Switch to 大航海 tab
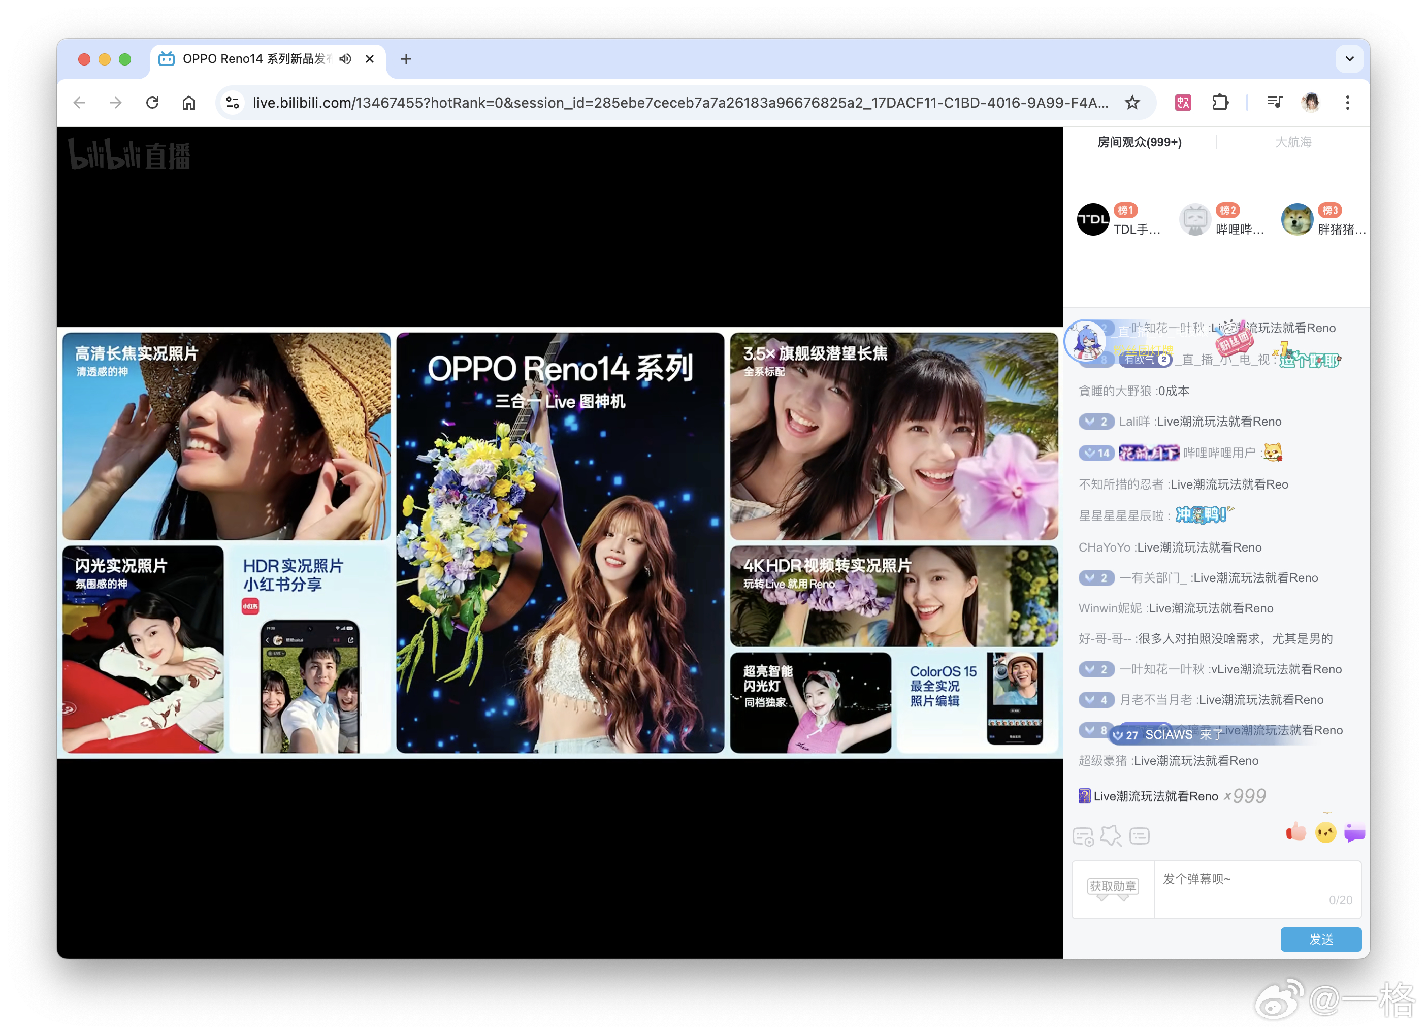This screenshot has width=1427, height=1034. tap(1293, 142)
